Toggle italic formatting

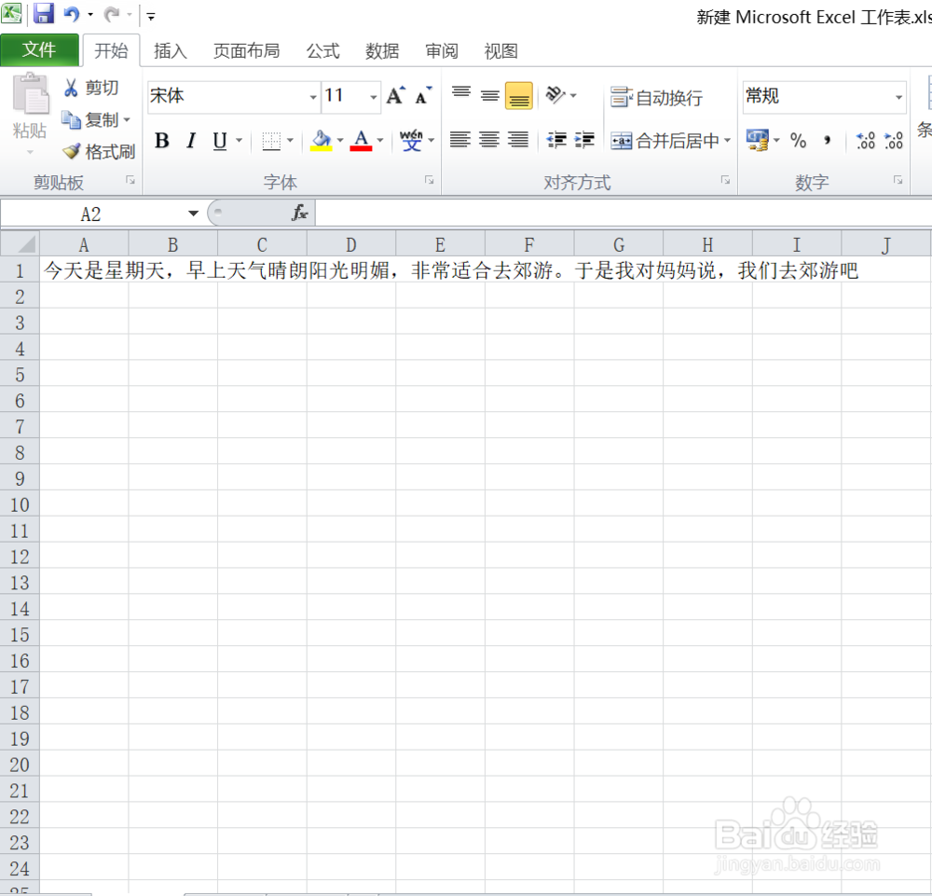coord(190,141)
